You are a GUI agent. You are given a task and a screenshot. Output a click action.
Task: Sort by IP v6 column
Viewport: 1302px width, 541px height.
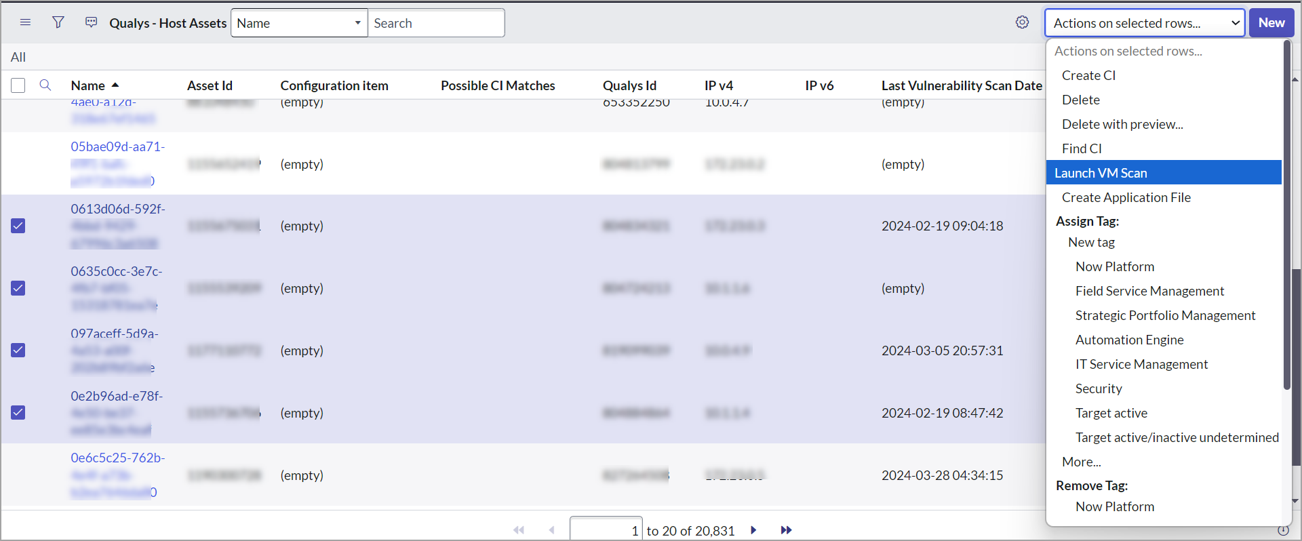[x=819, y=85]
